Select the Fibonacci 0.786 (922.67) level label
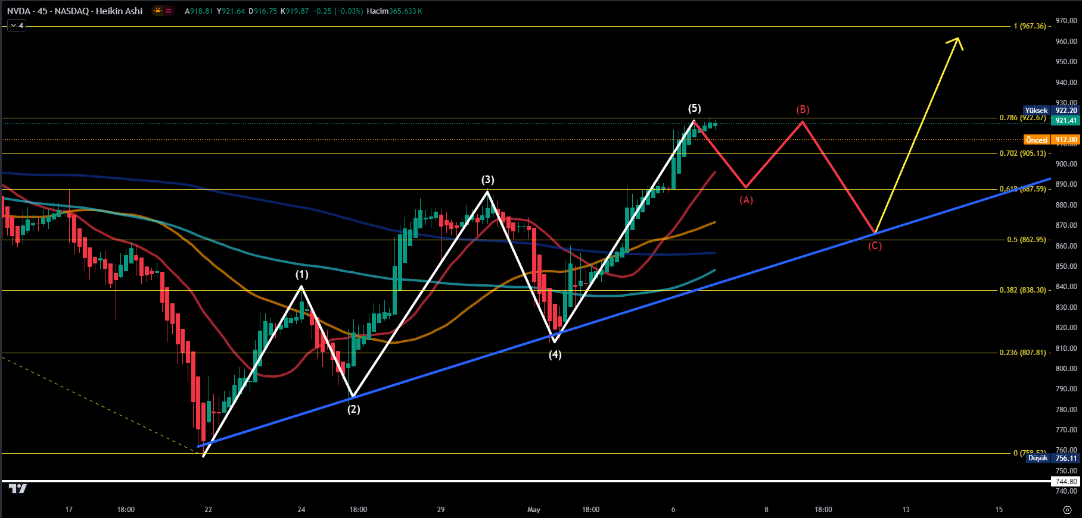 (1022, 118)
